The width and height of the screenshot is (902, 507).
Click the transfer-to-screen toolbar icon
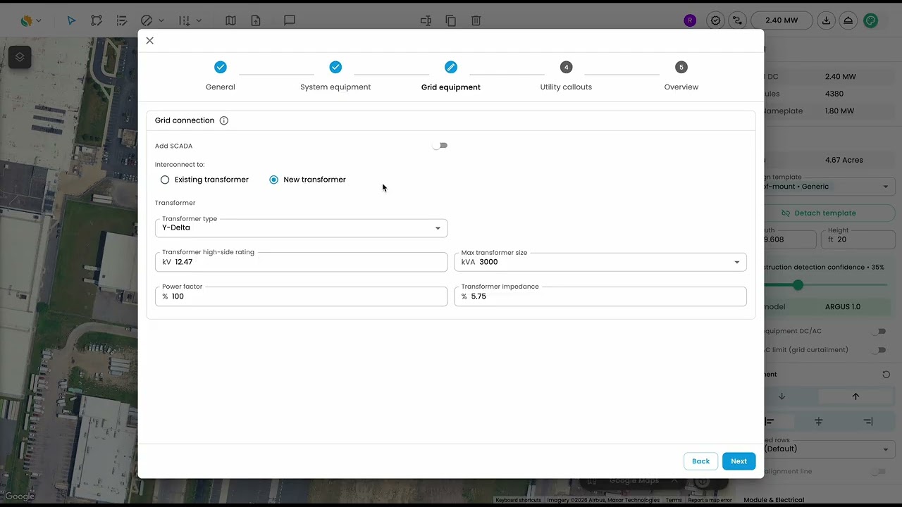tap(426, 21)
